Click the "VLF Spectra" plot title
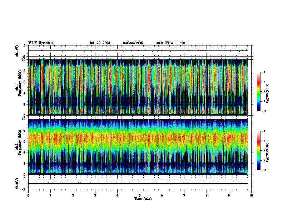 pos(40,43)
